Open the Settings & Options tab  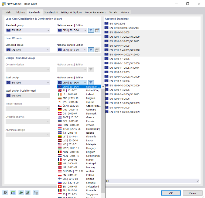pos(71,12)
